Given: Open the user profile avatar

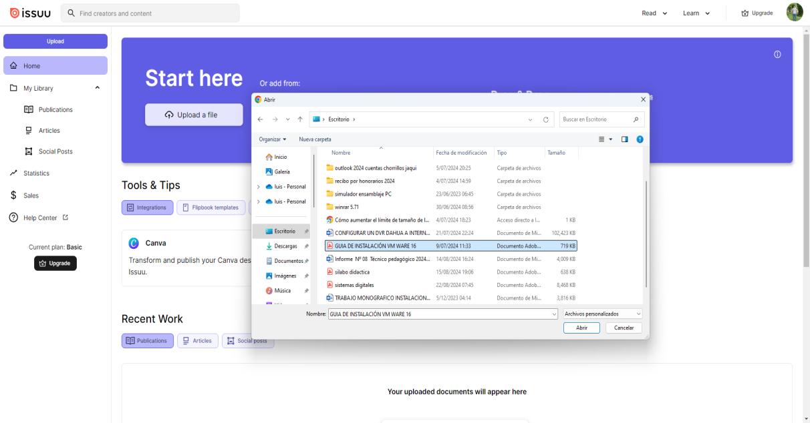Looking at the screenshot, I should coord(793,13).
